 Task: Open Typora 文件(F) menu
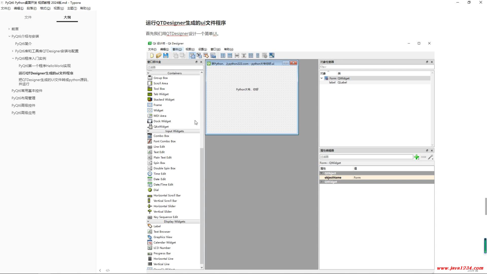coord(6,8)
